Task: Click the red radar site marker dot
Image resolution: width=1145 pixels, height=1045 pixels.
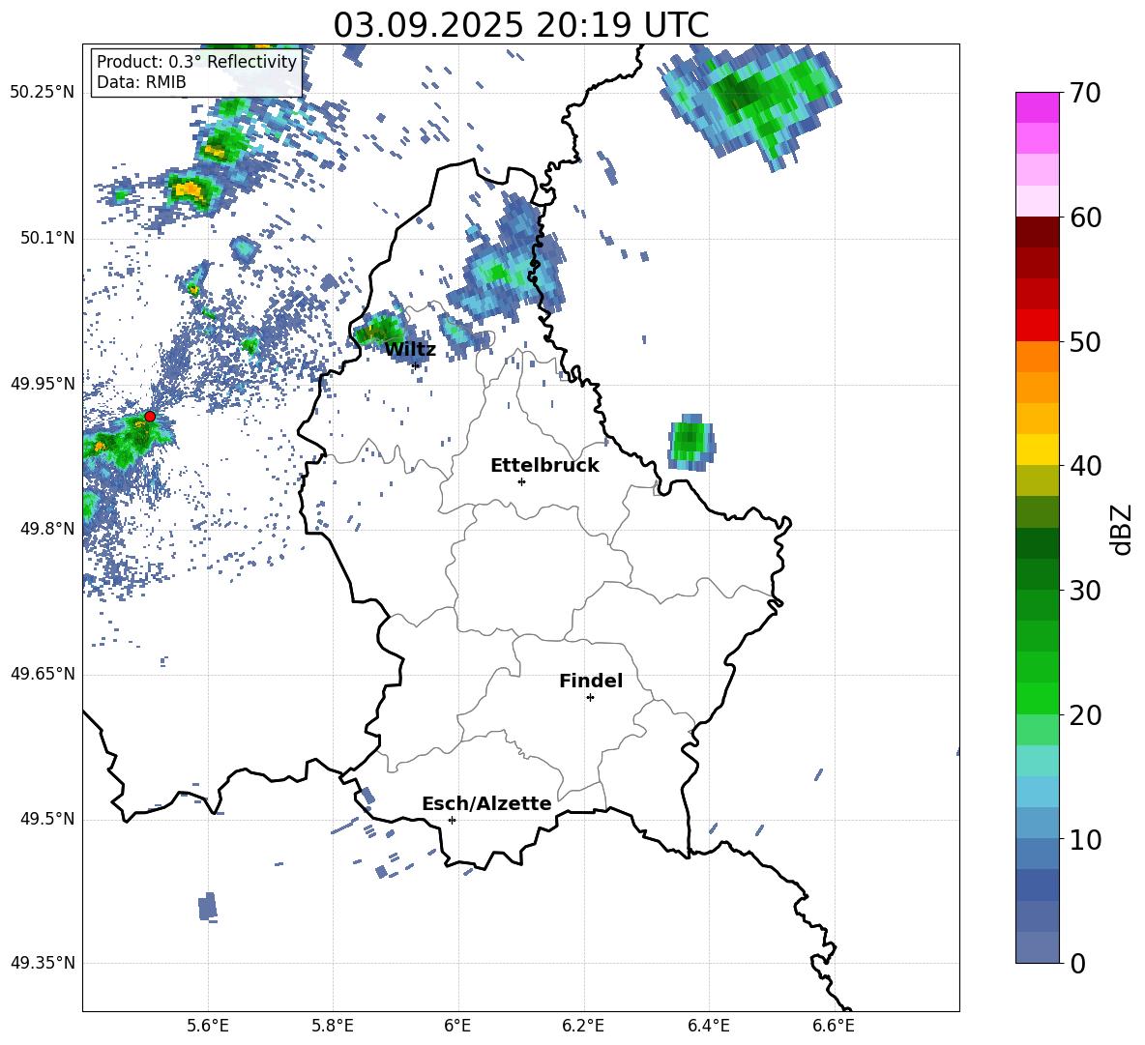Action: tap(150, 417)
